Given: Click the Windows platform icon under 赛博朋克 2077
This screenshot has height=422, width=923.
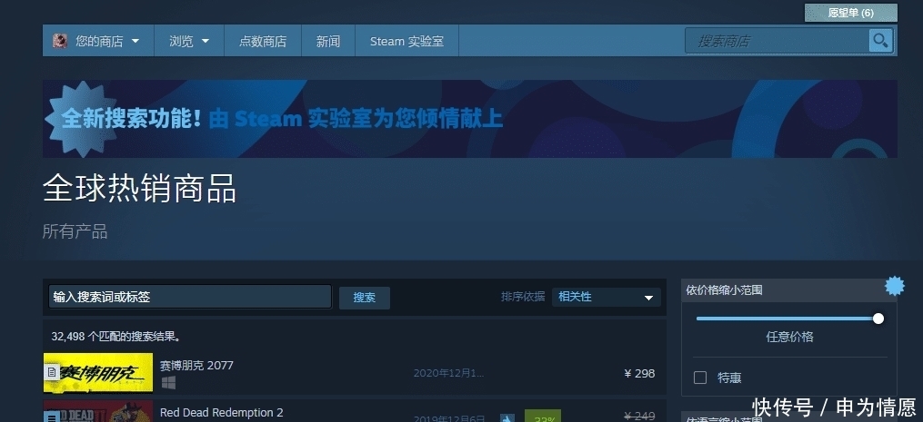Looking at the screenshot, I should pos(168,383).
